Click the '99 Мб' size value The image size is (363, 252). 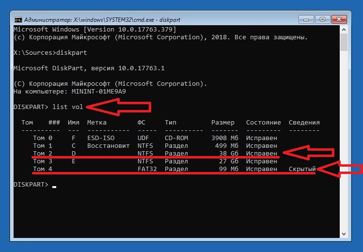228,169
